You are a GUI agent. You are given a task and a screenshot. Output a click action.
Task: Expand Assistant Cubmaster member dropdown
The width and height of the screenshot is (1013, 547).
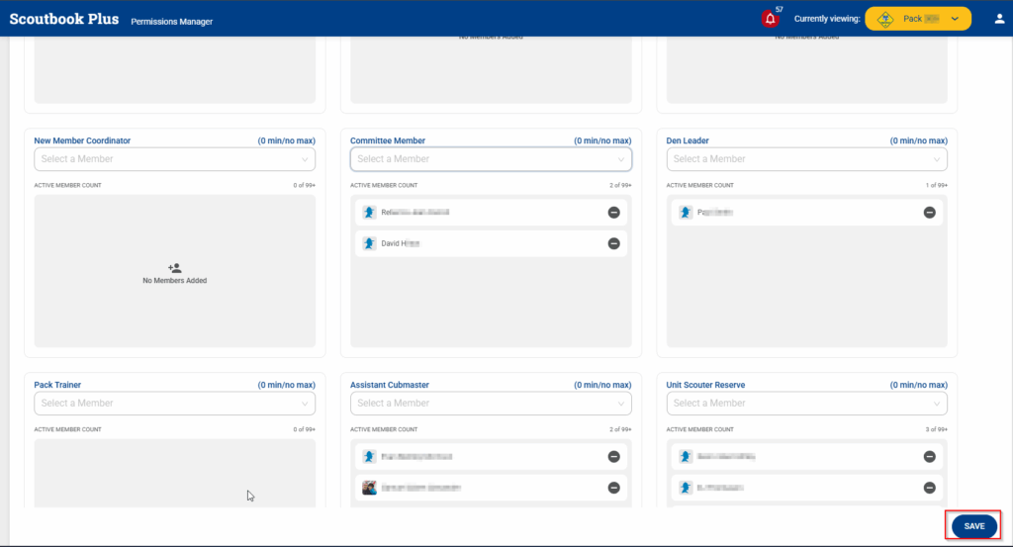pos(491,404)
